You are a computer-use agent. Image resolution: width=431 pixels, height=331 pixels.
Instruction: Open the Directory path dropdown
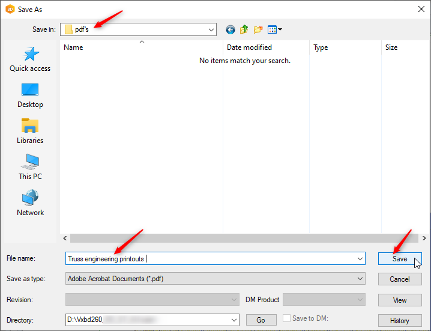(234, 320)
